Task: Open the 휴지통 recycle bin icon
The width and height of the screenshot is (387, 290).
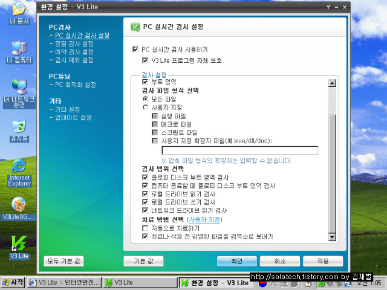Action: click(19, 130)
